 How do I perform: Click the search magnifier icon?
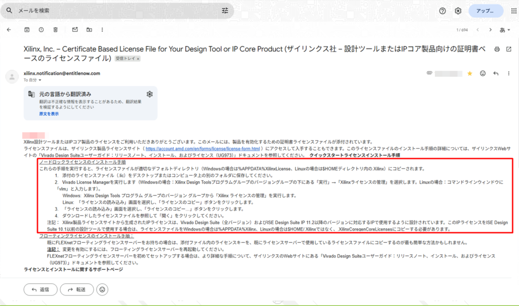point(9,11)
